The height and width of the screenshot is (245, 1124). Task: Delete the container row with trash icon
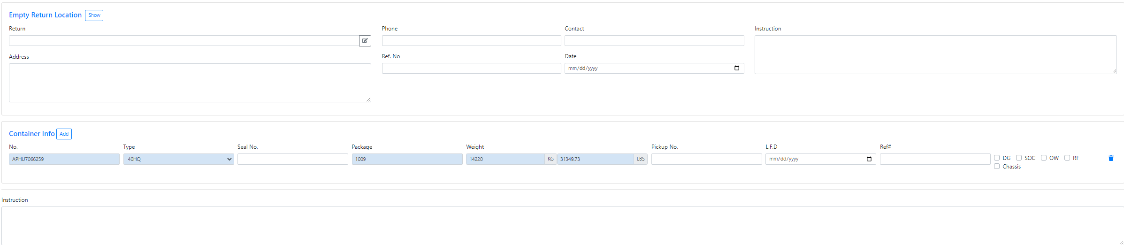1110,158
